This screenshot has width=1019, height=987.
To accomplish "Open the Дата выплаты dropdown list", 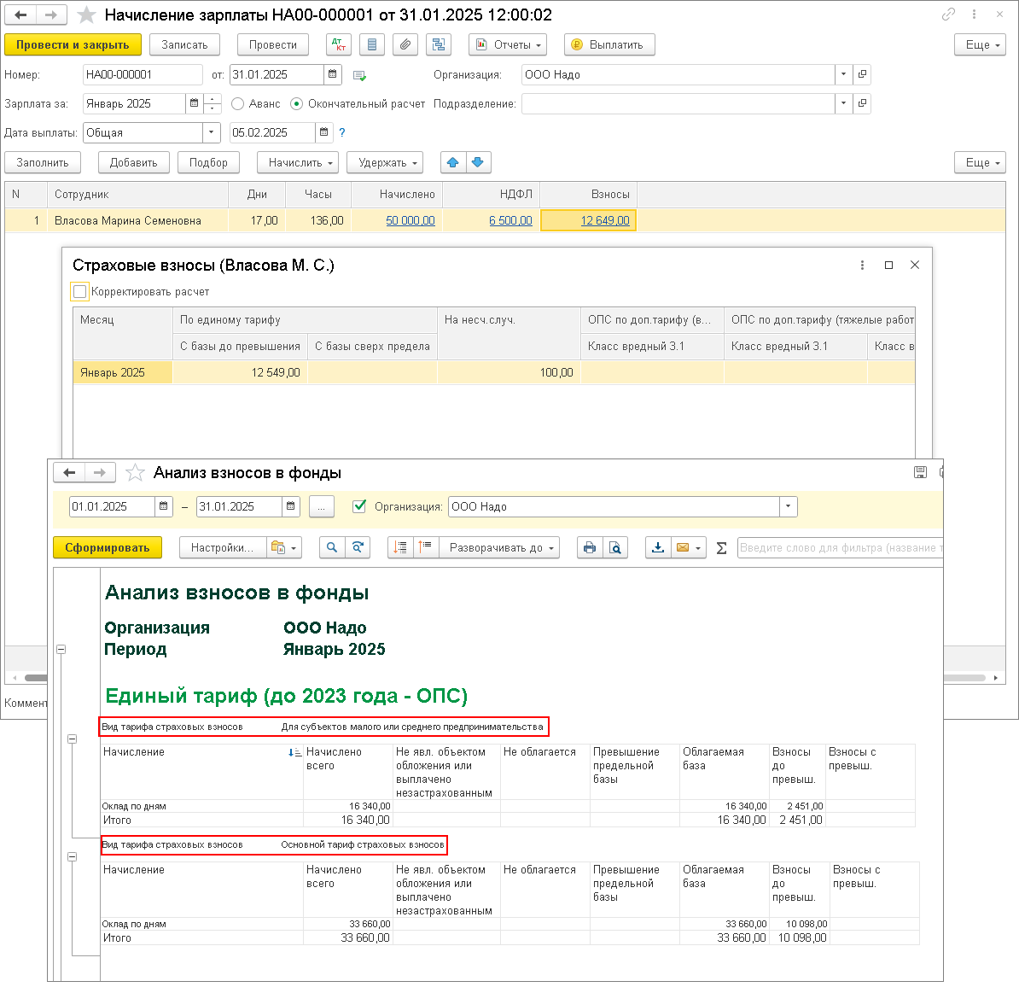I will [x=212, y=132].
